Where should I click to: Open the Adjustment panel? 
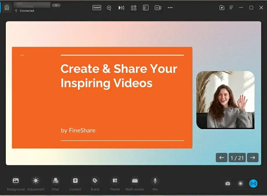pos(35,183)
